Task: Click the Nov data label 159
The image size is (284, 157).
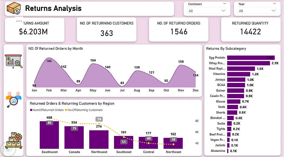Action: [x=181, y=62]
